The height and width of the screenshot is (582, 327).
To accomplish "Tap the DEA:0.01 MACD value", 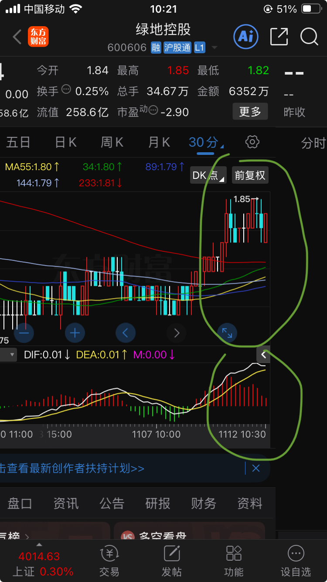I will [102, 355].
